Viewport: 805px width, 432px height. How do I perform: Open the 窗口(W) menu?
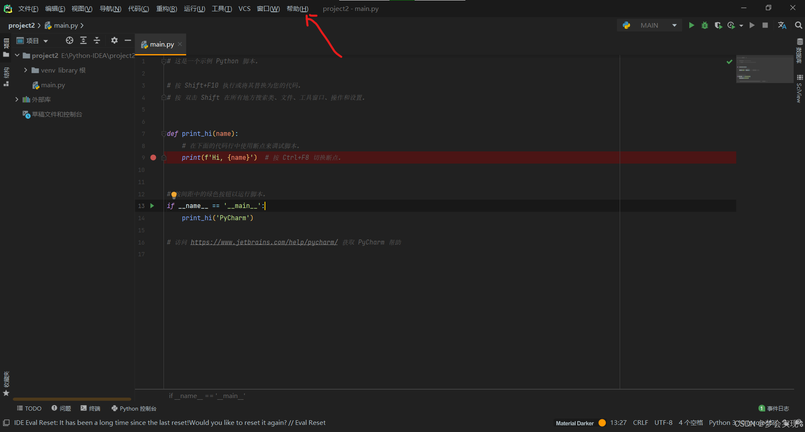click(268, 9)
